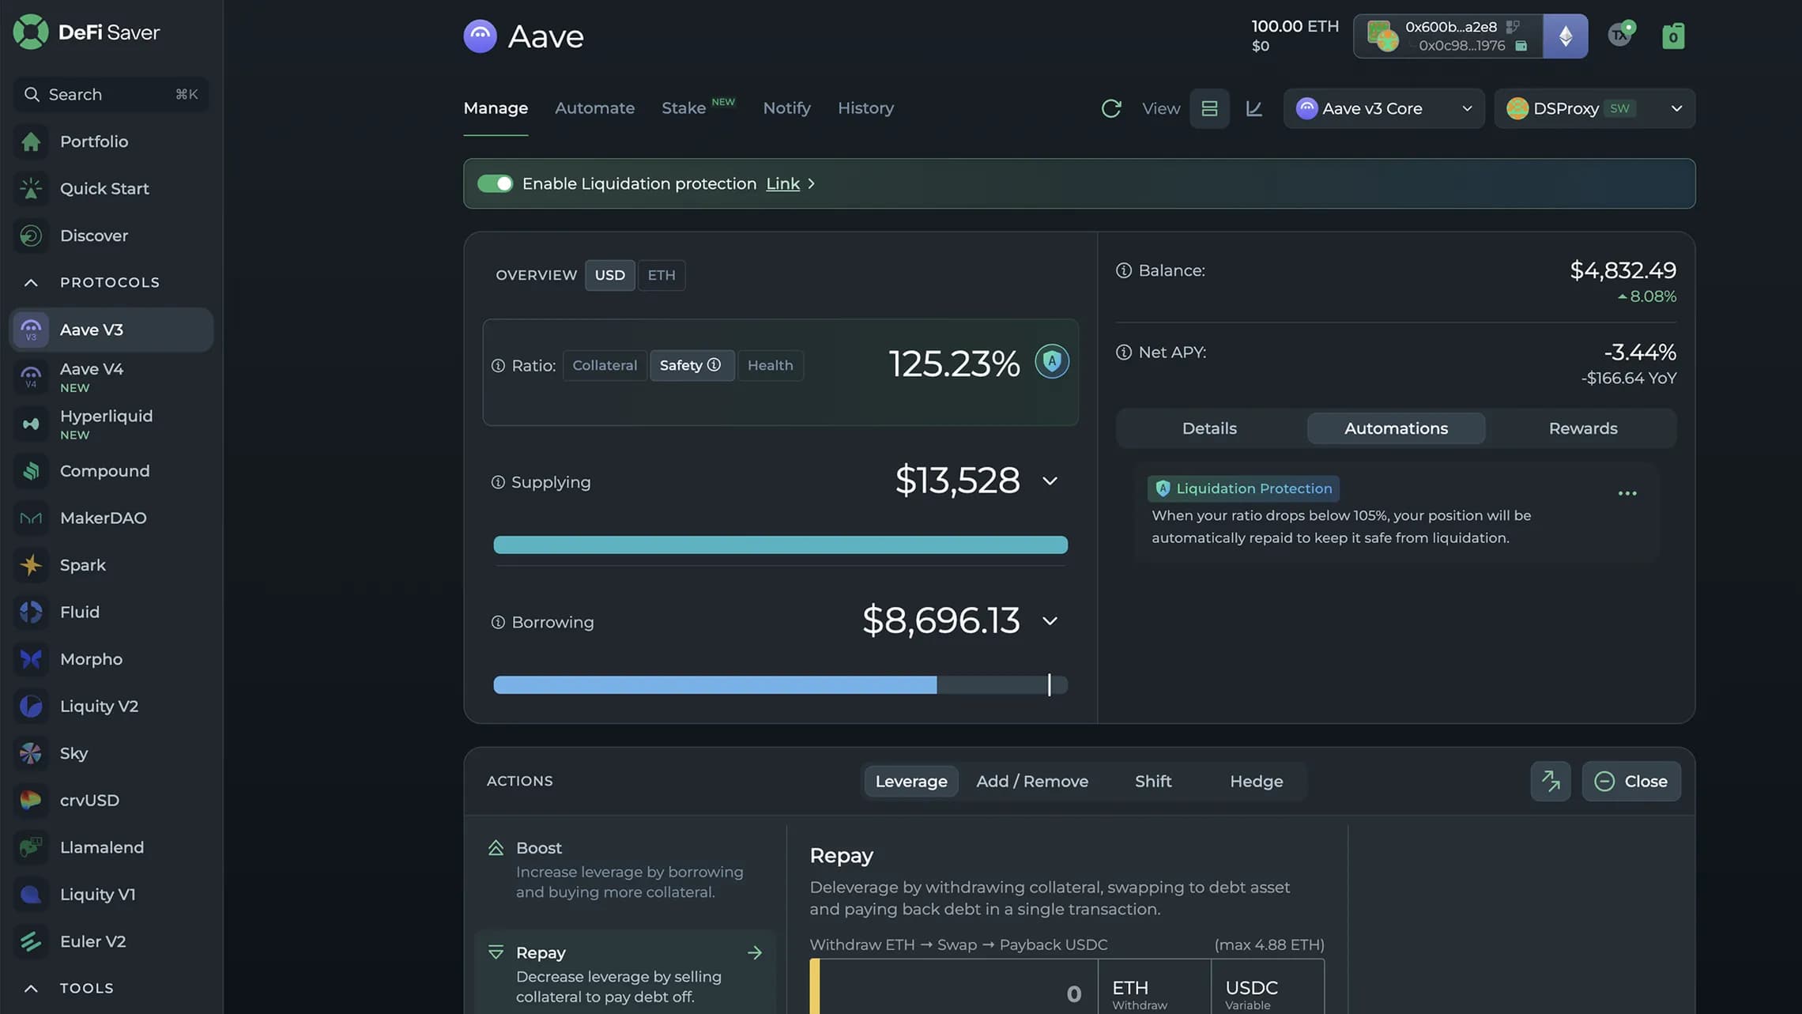Click the Close position button
The height and width of the screenshot is (1014, 1802).
[1631, 782]
